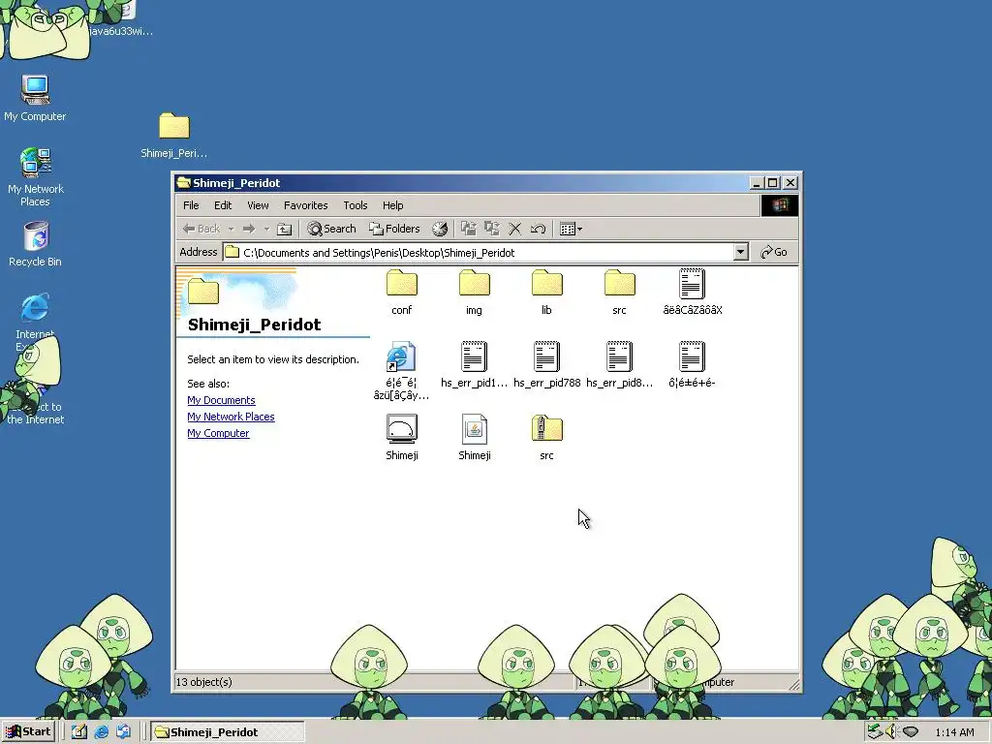Image resolution: width=992 pixels, height=744 pixels.
Task: Click the Up one level toolbar icon
Action: tap(285, 229)
